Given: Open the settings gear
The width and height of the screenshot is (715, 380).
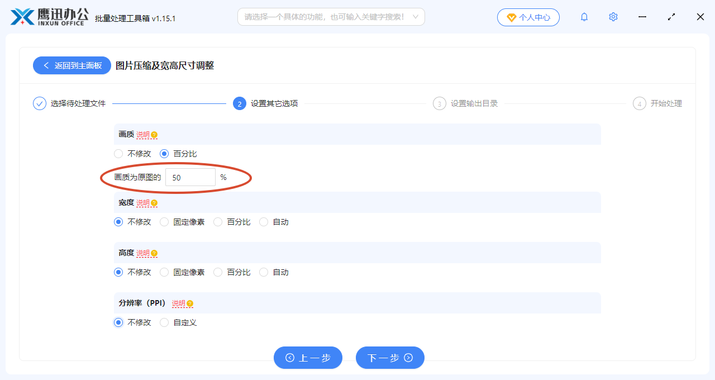Looking at the screenshot, I should click(613, 17).
